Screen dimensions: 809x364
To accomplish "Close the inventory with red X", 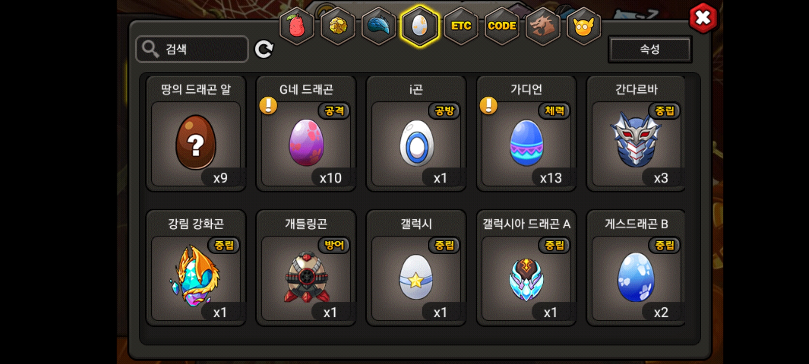I will point(703,18).
